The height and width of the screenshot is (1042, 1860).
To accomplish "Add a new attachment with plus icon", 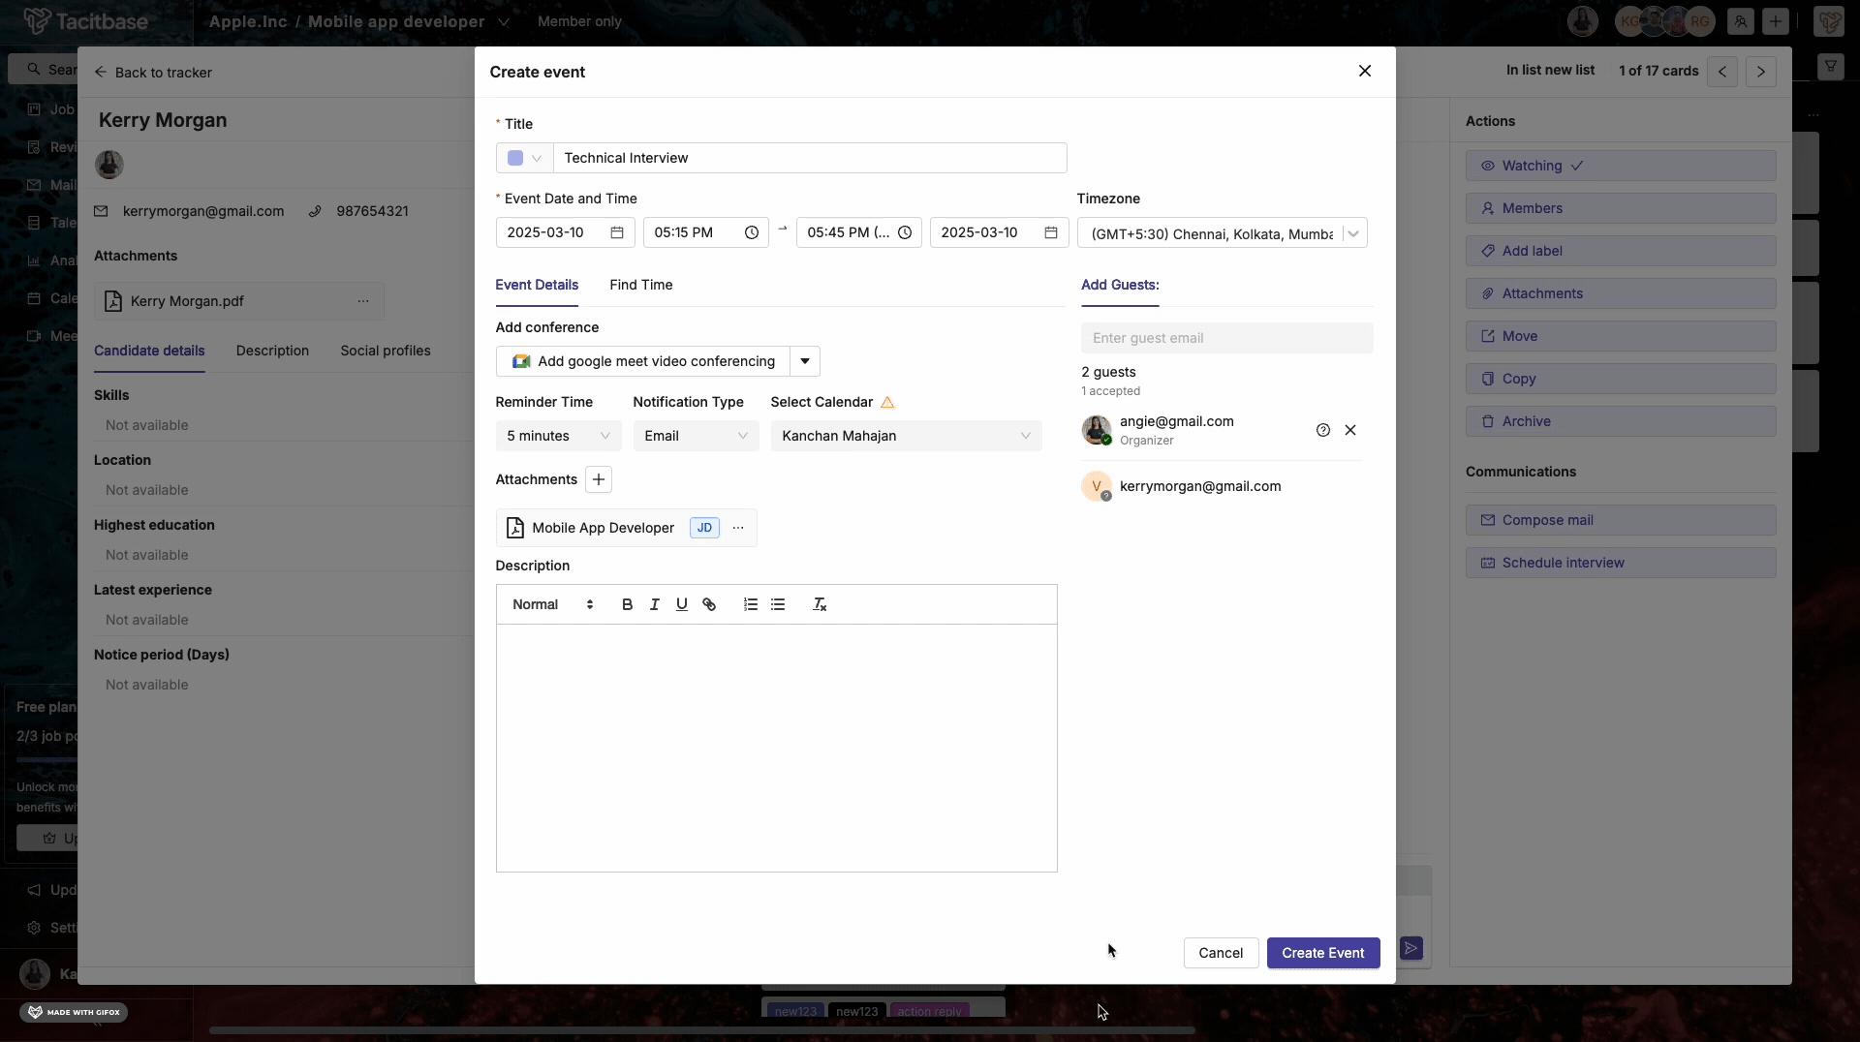I will [599, 479].
